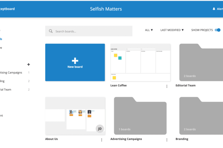Screen dimensions: 223x148
Task: Click the Lean Coffee board title
Action: [x=118, y=85]
